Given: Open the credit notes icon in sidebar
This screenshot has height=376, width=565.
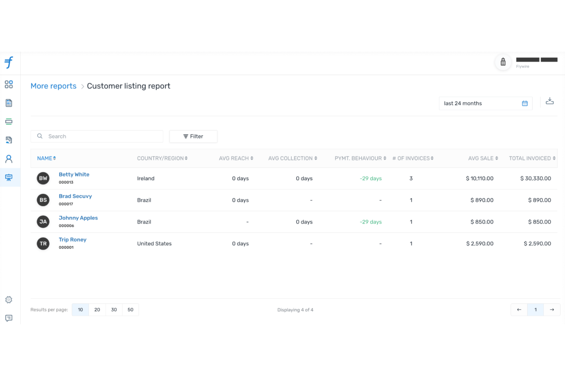Looking at the screenshot, I should click(9, 140).
